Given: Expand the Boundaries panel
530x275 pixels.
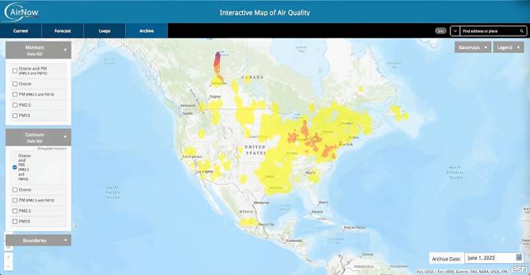Looking at the screenshot, I should pyautogui.click(x=65, y=241).
